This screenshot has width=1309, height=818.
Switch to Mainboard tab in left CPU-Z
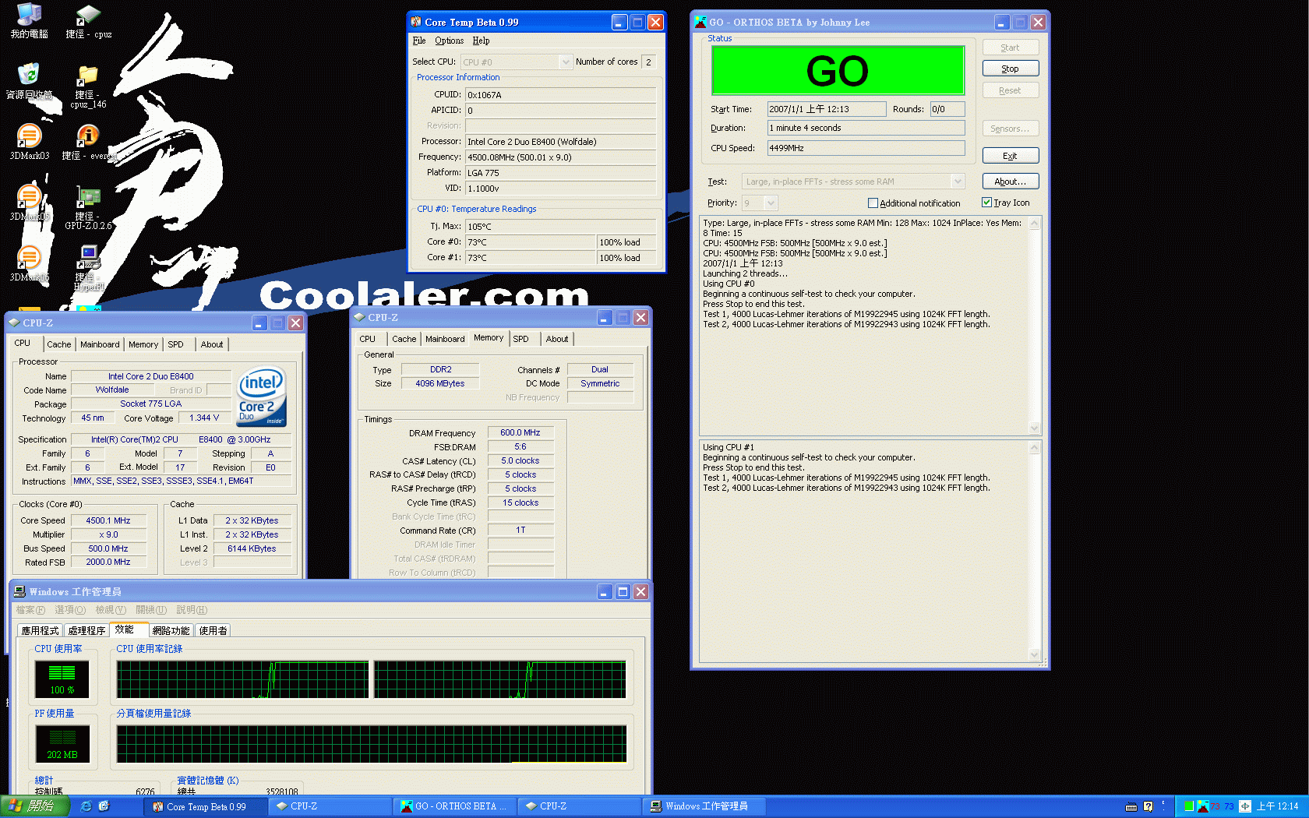pyautogui.click(x=100, y=344)
